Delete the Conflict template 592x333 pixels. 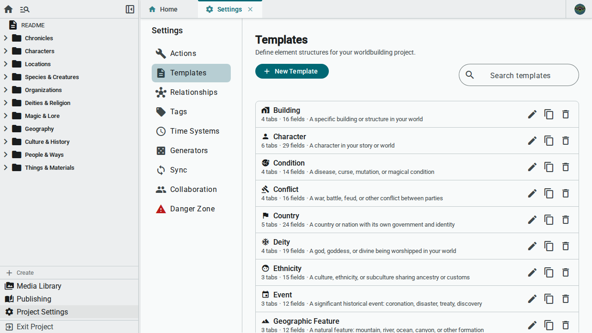(x=566, y=193)
